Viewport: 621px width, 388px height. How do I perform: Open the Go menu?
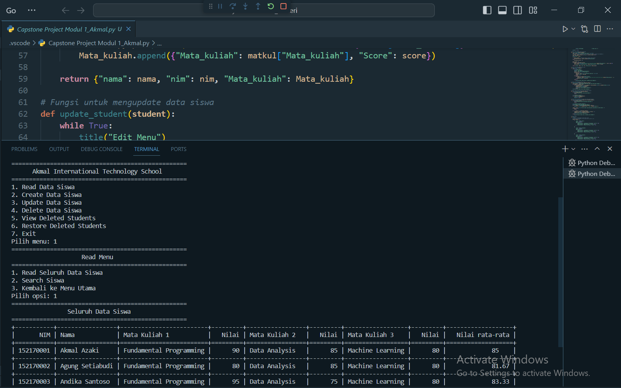[11, 11]
